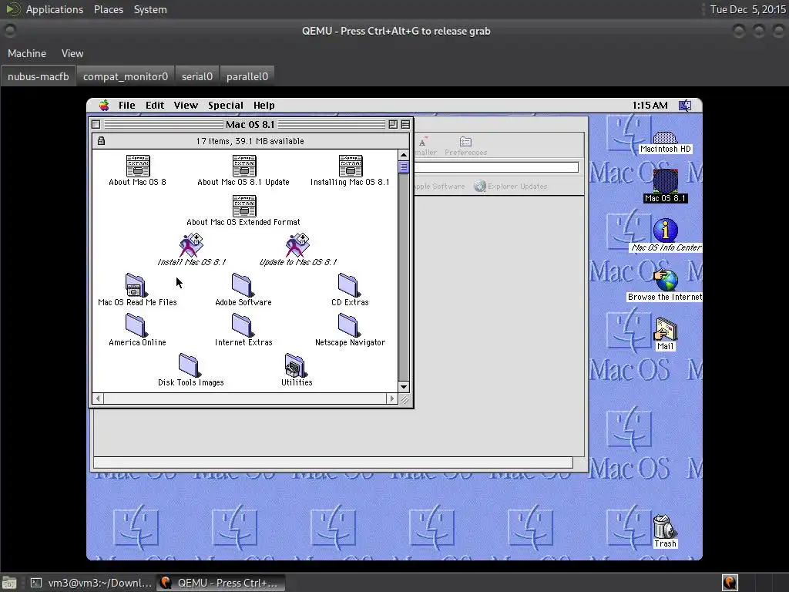Open the File menu in Finder
The width and height of the screenshot is (789, 592).
pyautogui.click(x=127, y=105)
